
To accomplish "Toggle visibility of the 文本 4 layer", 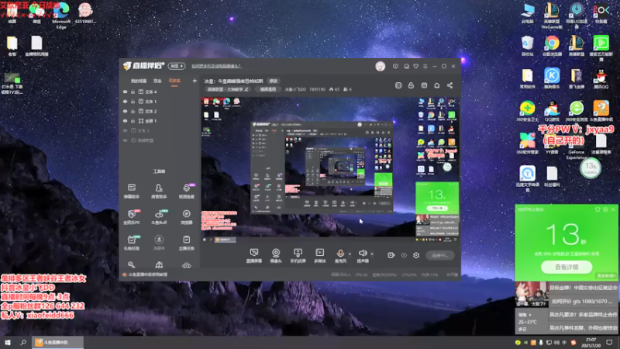I will (x=125, y=92).
